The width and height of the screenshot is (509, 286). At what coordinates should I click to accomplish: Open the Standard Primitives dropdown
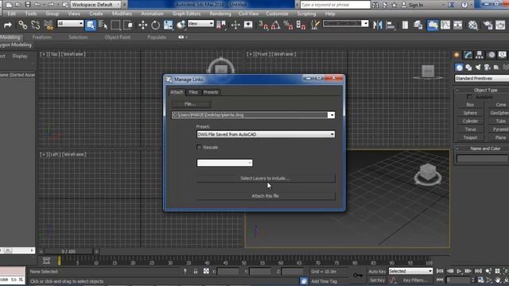point(482,78)
